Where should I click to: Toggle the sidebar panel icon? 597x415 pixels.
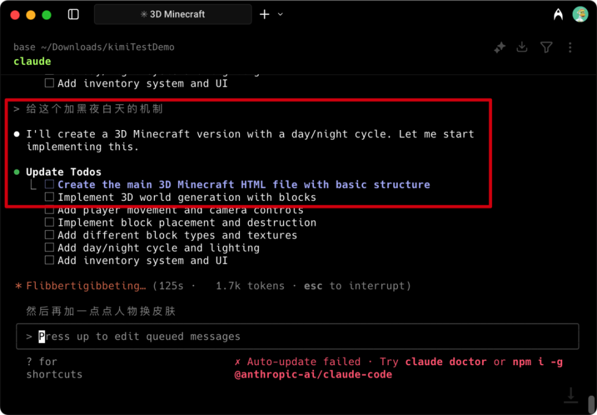[73, 14]
